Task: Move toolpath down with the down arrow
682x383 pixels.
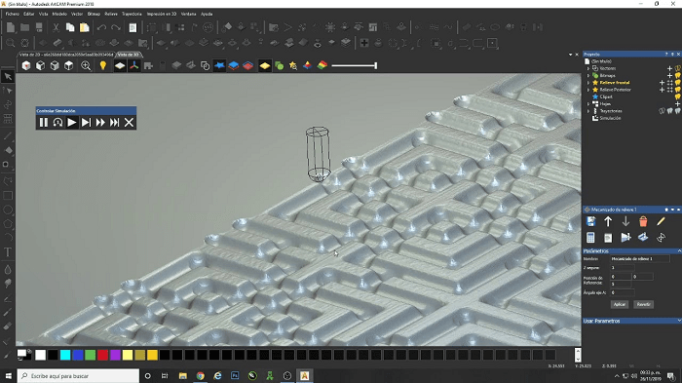Action: coord(625,221)
